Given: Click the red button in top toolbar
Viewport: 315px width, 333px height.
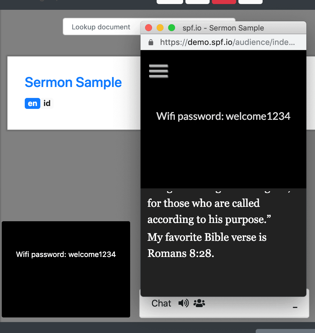Looking at the screenshot, I should click(224, 2).
